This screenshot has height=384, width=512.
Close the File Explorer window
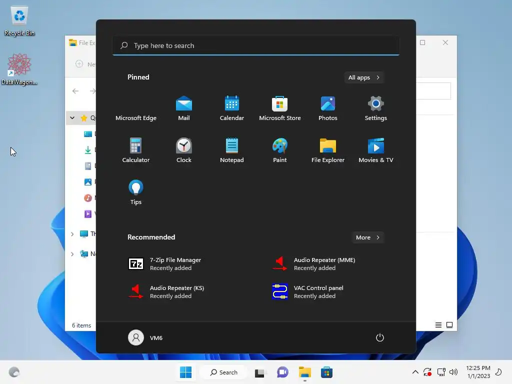445,42
